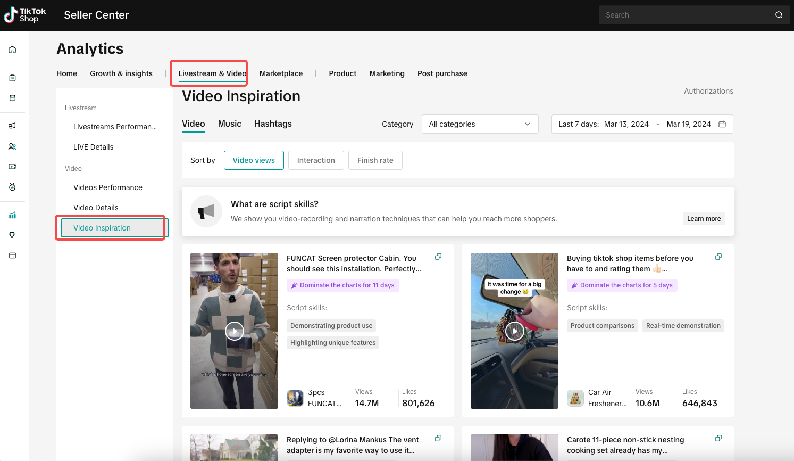This screenshot has height=461, width=794.
Task: Open the home icon in left sidebar
Action: tap(12, 50)
